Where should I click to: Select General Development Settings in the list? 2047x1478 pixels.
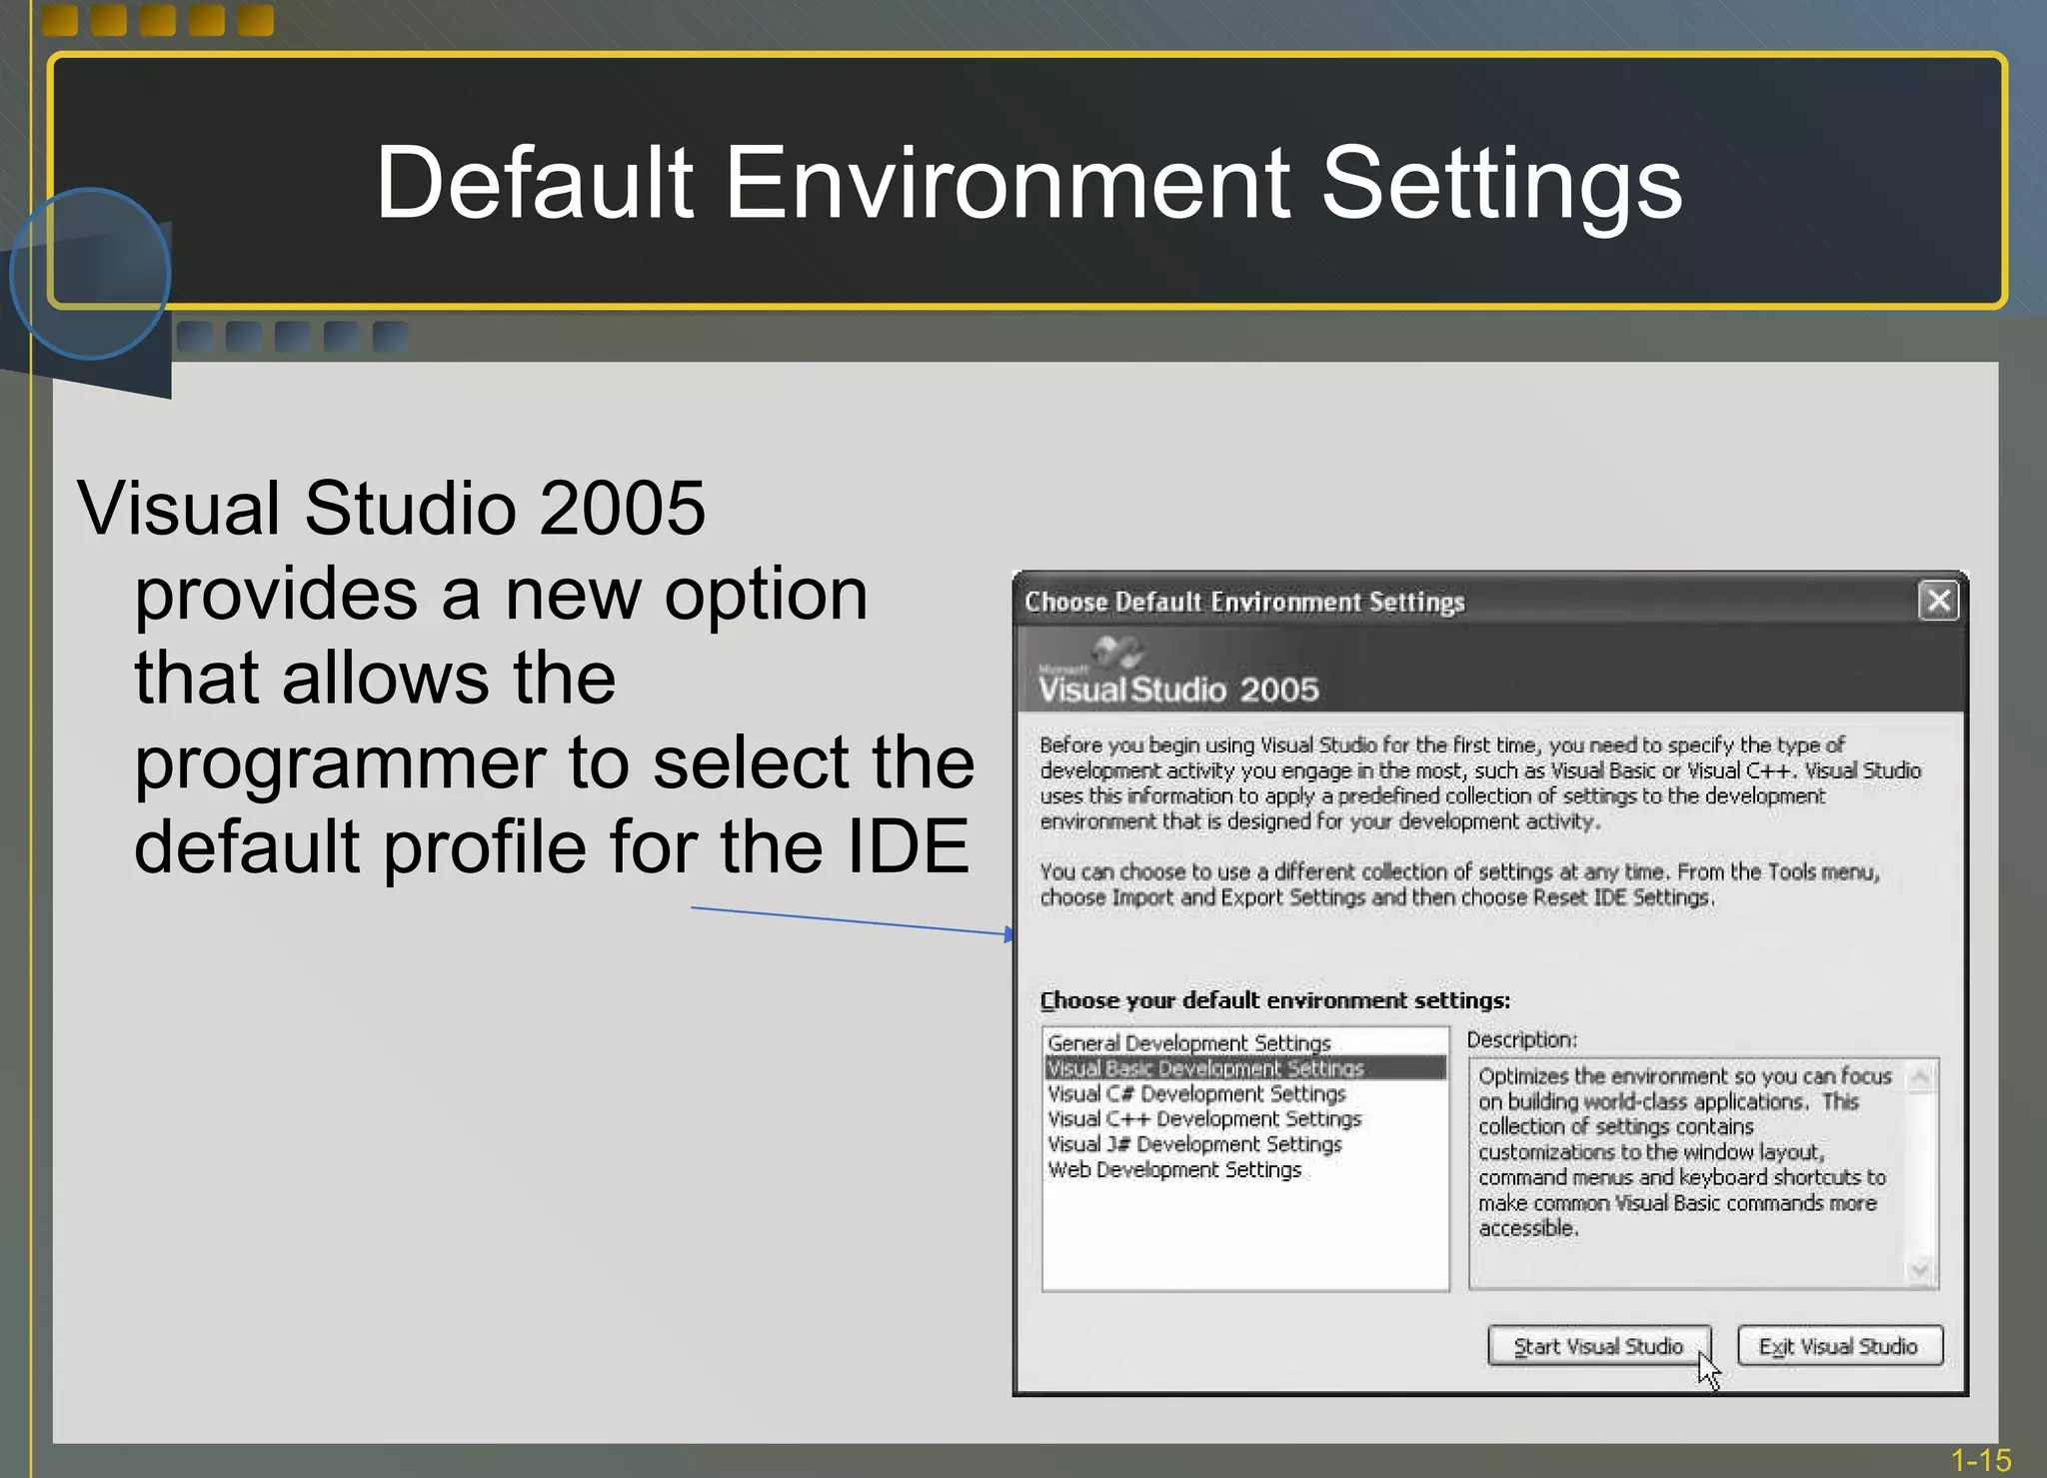[1244, 1042]
